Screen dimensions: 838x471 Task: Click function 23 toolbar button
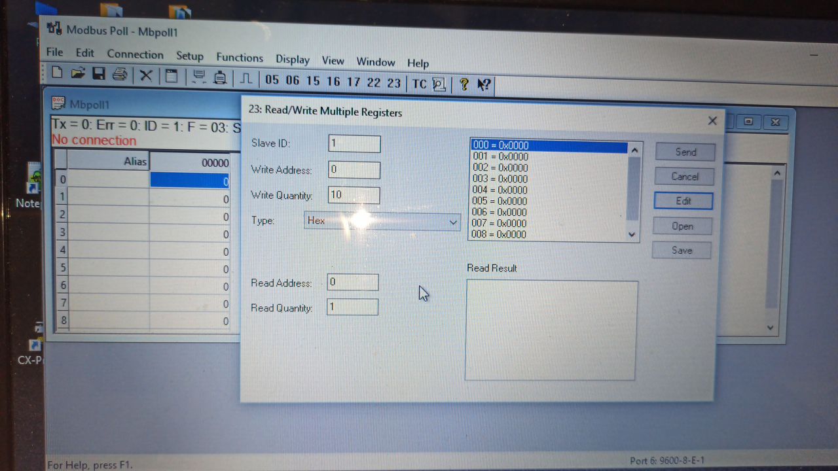pyautogui.click(x=393, y=84)
